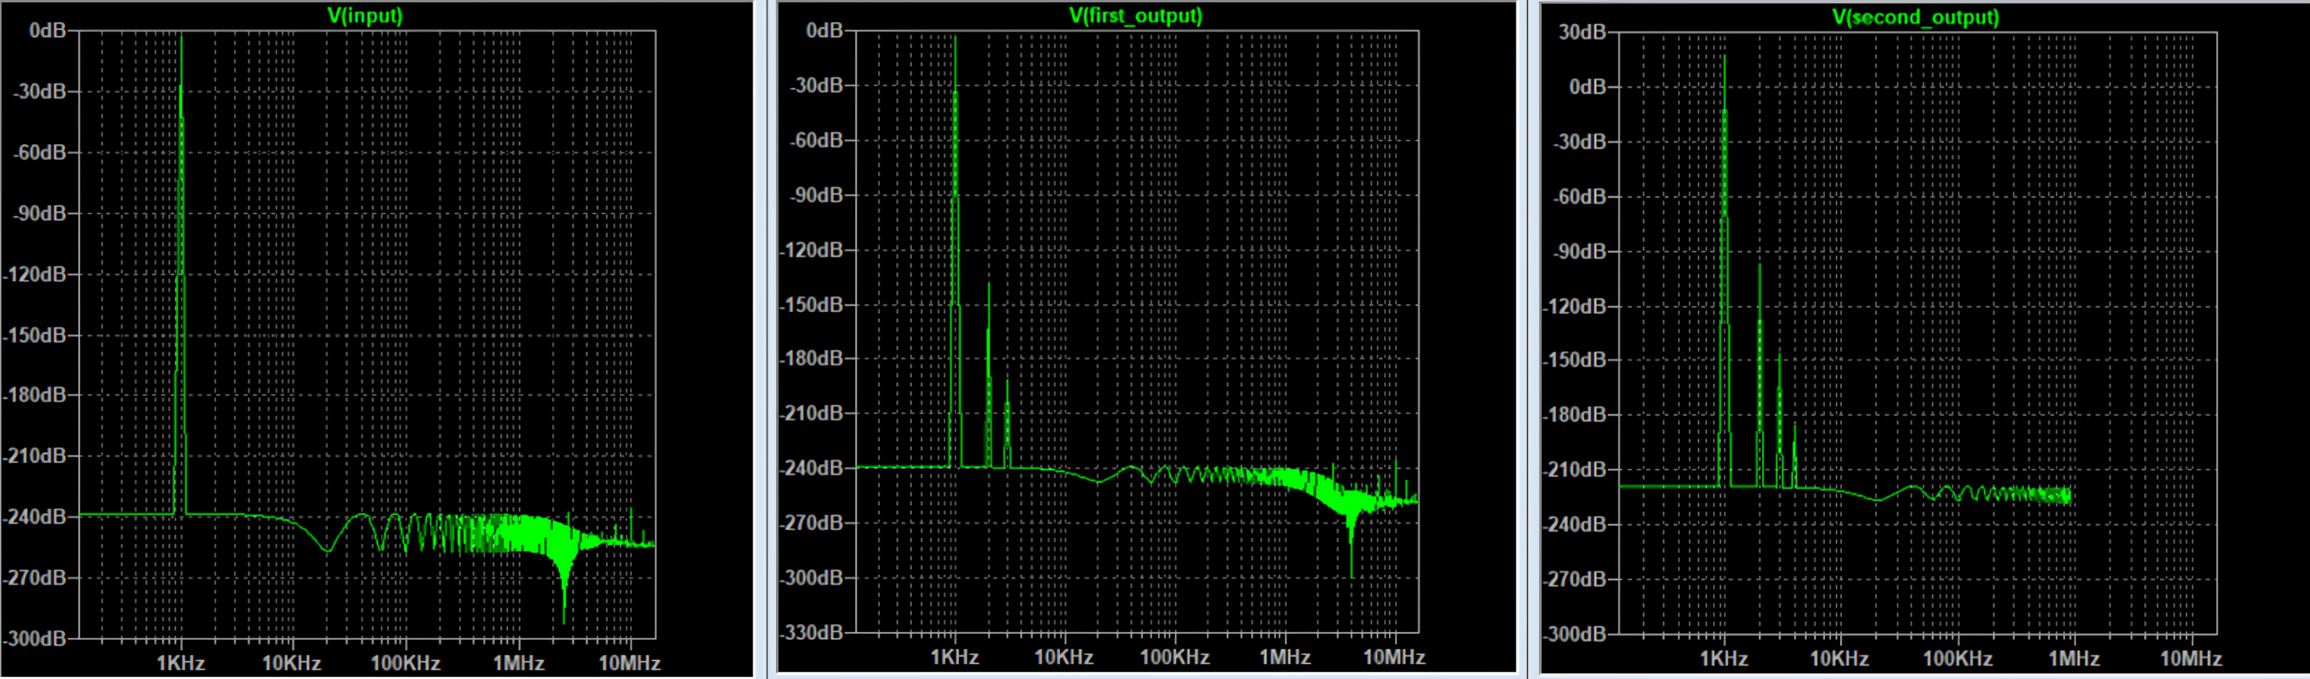
Task: Select the V(input) trace label
Action: click(x=365, y=15)
